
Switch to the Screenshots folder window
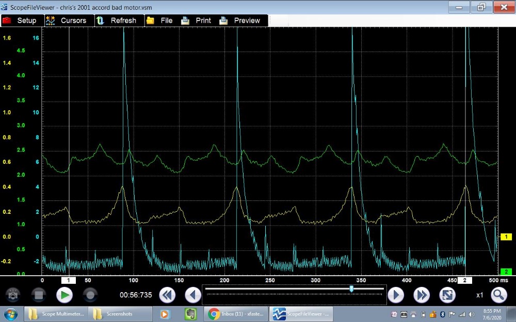click(x=120, y=314)
